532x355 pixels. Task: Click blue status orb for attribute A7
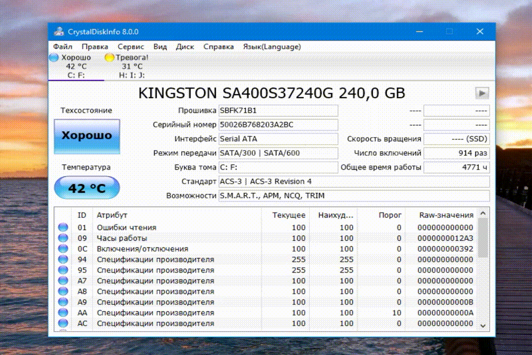[x=63, y=281]
